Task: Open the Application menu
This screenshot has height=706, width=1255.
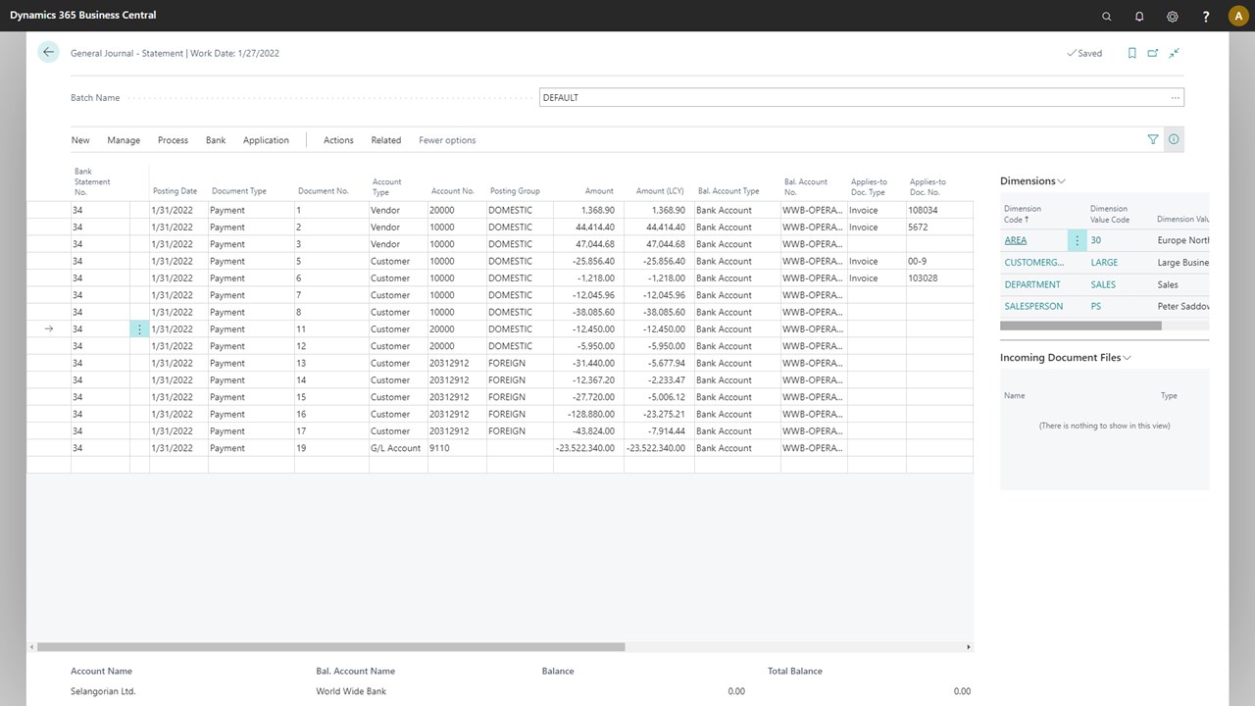Action: [266, 140]
